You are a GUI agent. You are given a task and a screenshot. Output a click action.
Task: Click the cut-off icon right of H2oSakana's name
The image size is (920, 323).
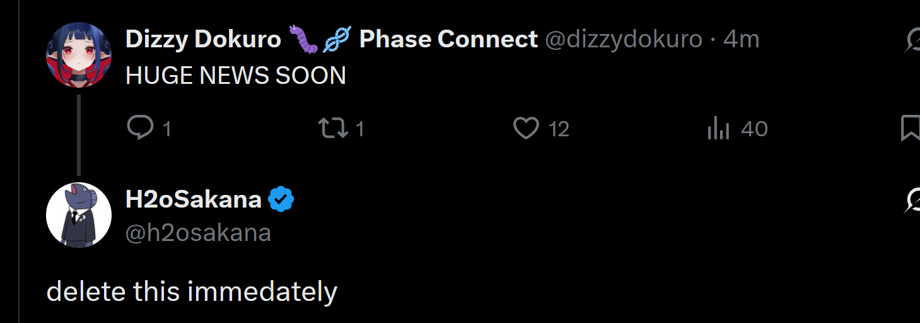pos(912,201)
